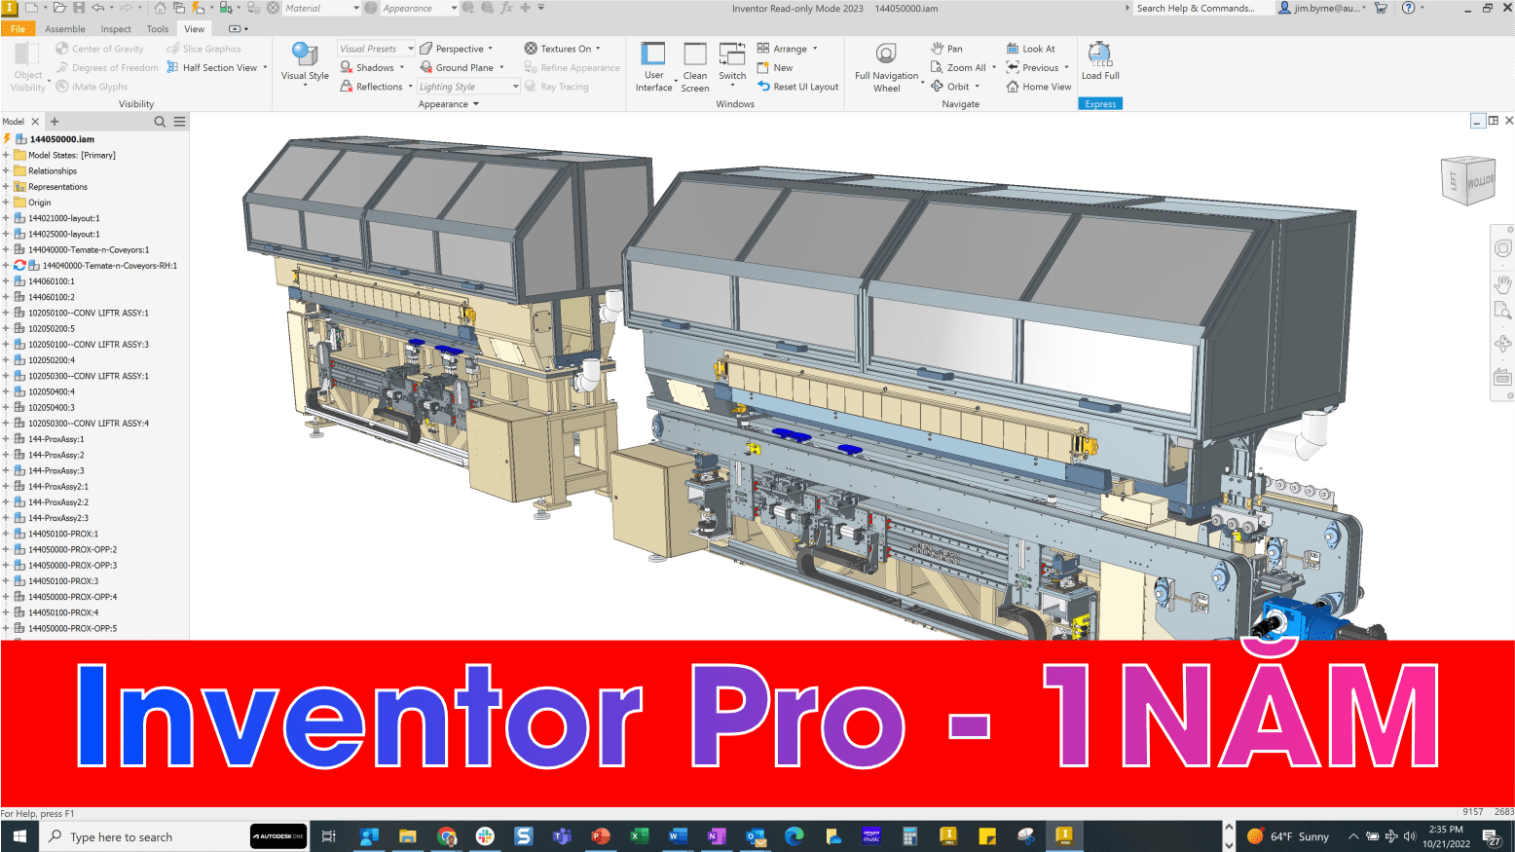The height and width of the screenshot is (852, 1515).
Task: Click the ViewCube
Action: pyautogui.click(x=1468, y=181)
